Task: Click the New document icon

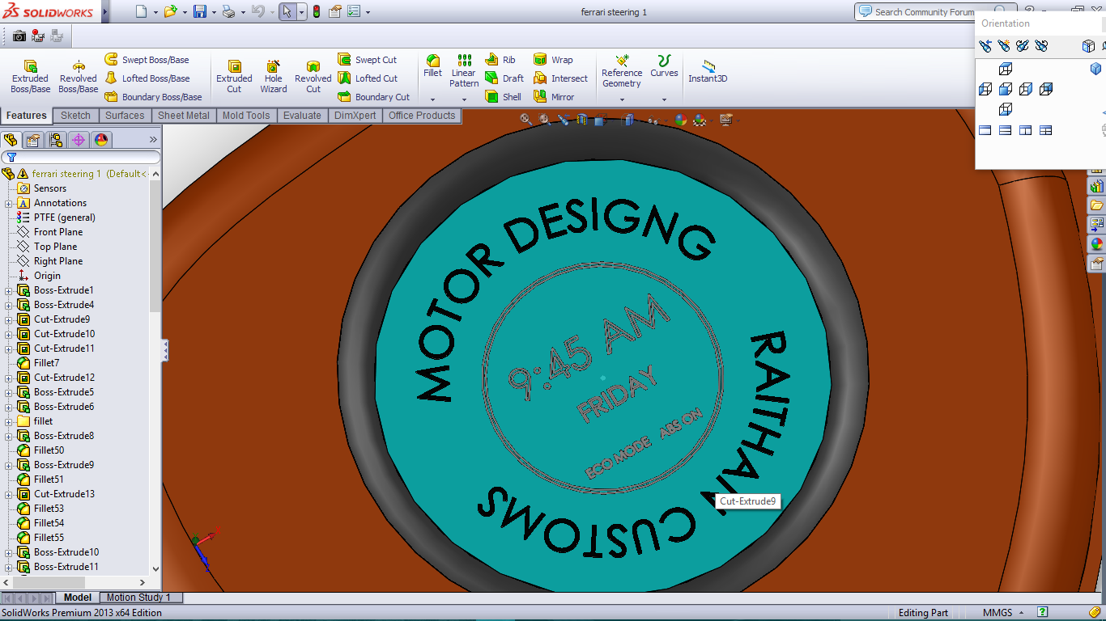Action: (x=142, y=12)
